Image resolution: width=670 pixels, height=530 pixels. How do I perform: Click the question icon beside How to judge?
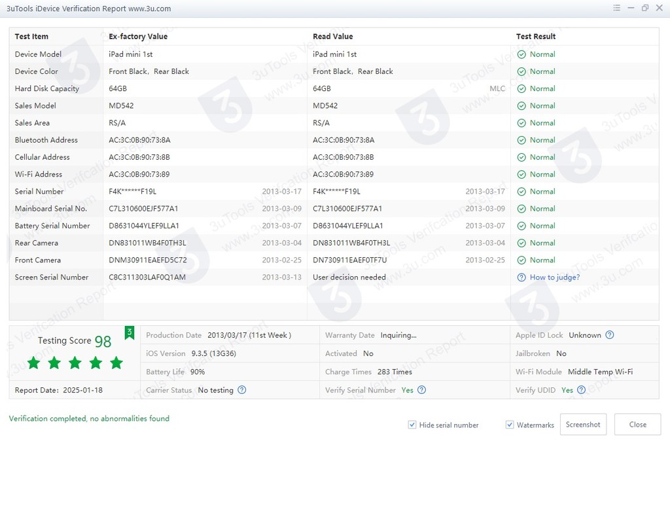click(x=521, y=277)
